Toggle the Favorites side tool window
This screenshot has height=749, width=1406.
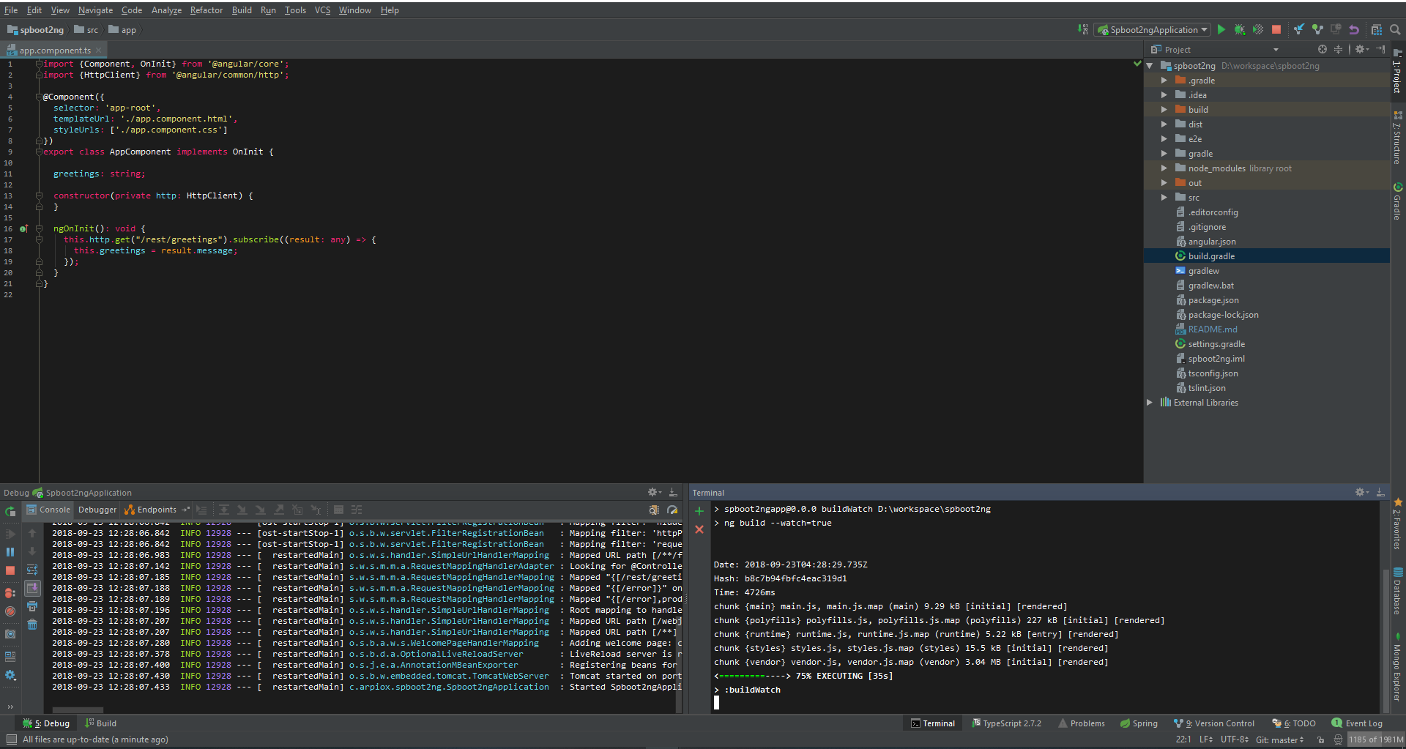(x=1398, y=524)
